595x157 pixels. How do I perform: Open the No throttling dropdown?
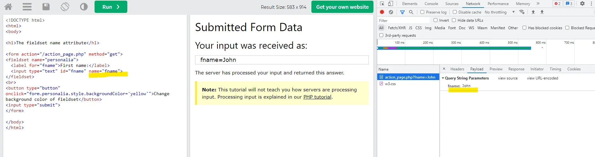500,12
